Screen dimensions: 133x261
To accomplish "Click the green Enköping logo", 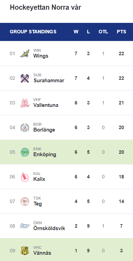I will 25,152.
